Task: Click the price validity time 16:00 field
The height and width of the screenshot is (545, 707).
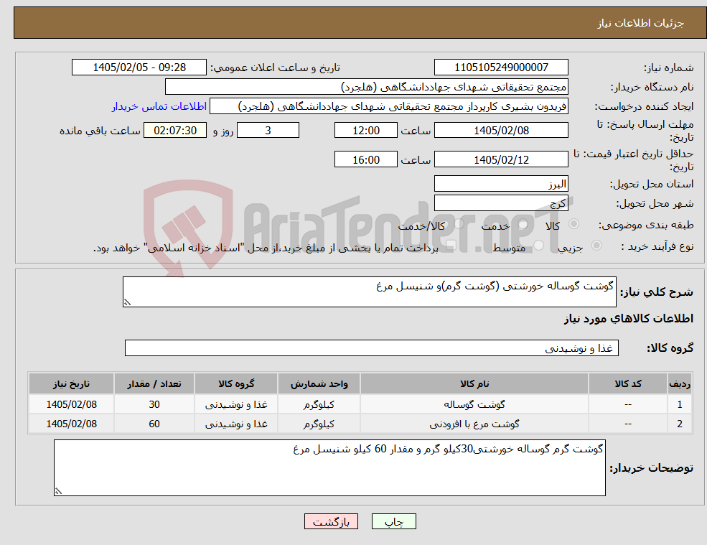Action: click(365, 159)
